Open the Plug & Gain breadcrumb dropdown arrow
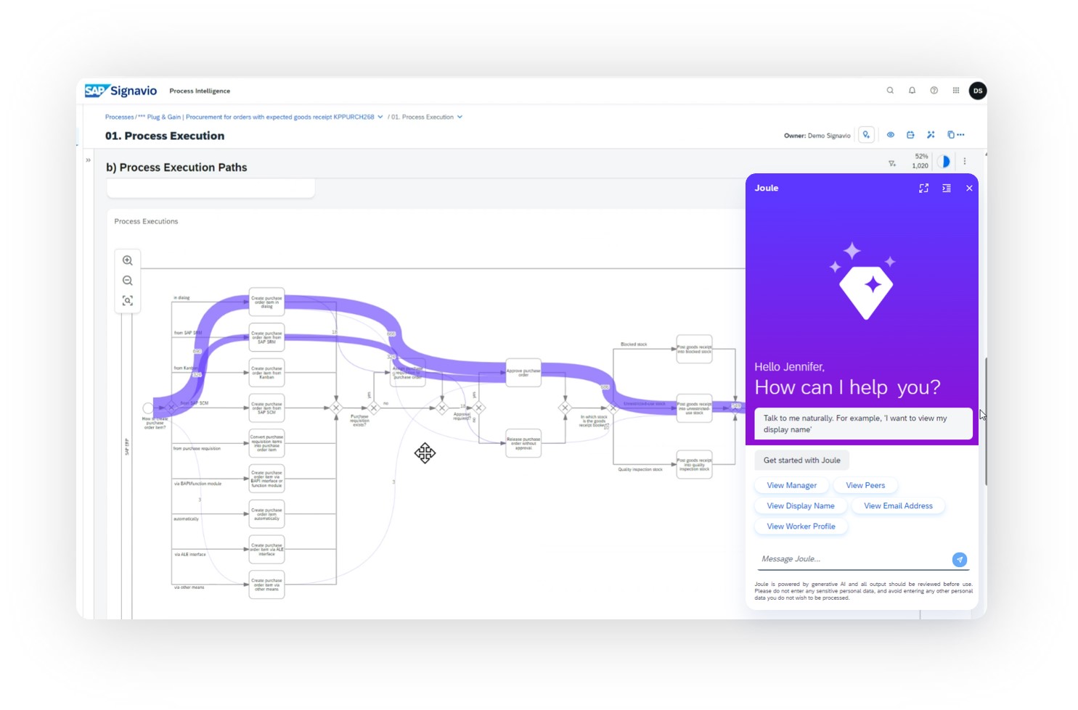1078x710 pixels. point(380,117)
